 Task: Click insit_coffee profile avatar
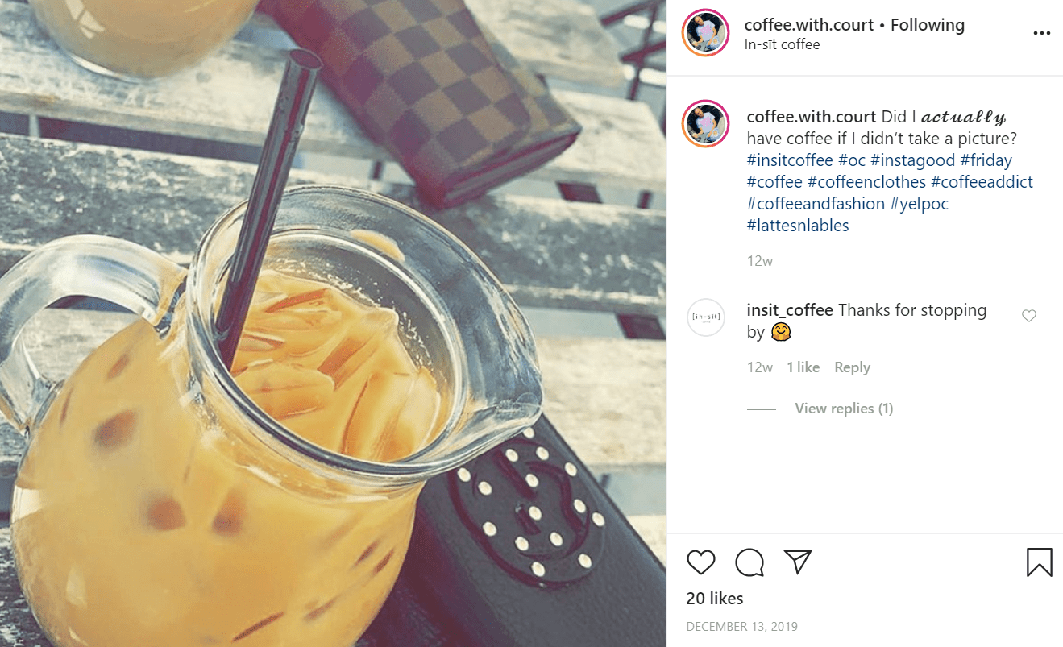pyautogui.click(x=706, y=317)
